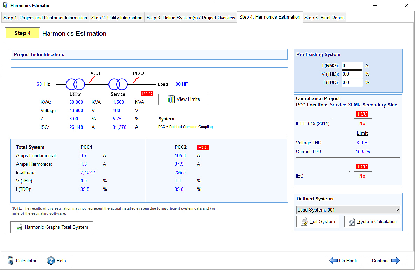Switch to Step 1 Project and Customer Information tab
Viewport: 415px width, 270px height.
point(45,18)
